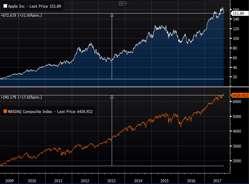Click the 100 value on Apple price axis
Viewport: 249px width, 184px height.
pos(236,39)
